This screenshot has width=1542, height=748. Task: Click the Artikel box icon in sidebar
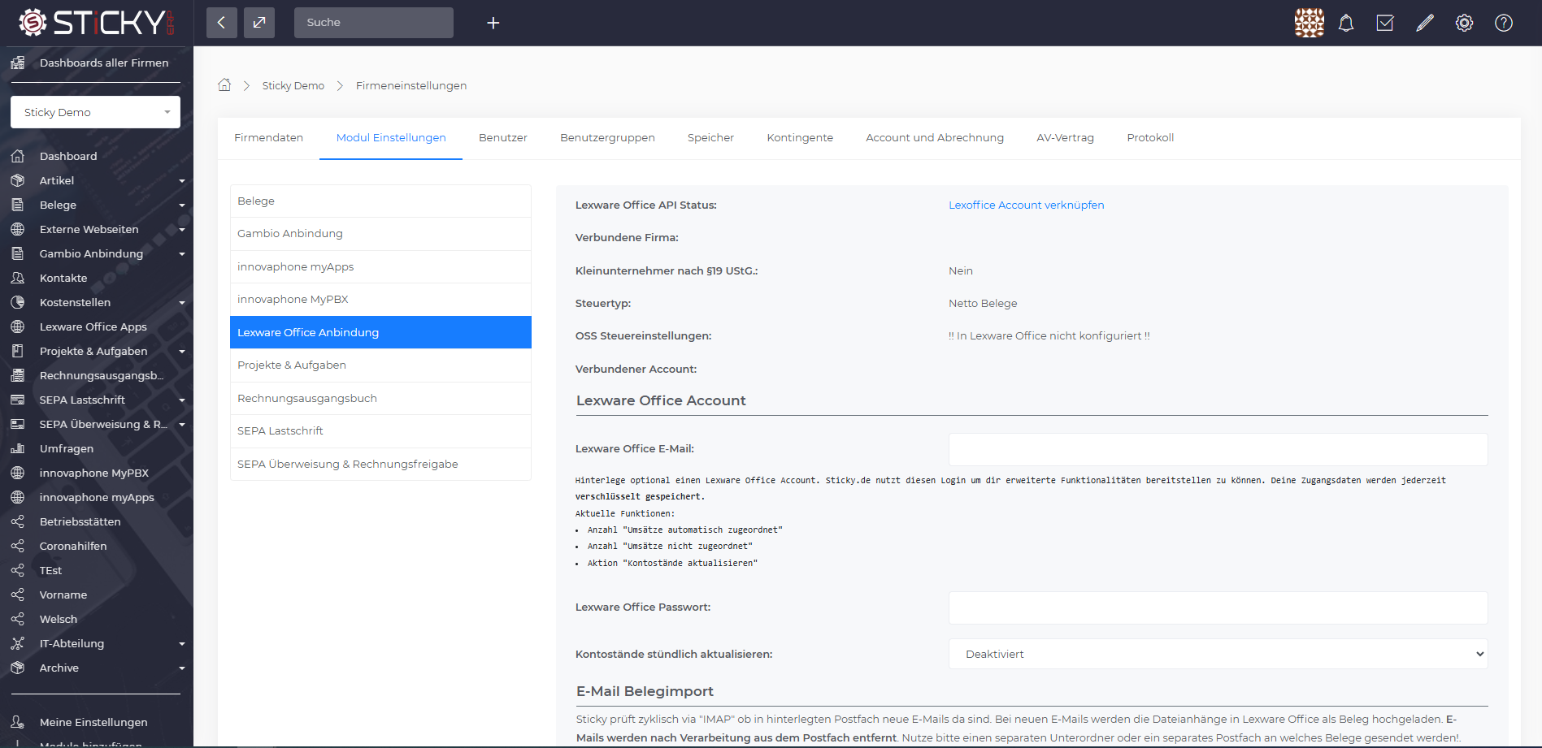[x=17, y=180]
